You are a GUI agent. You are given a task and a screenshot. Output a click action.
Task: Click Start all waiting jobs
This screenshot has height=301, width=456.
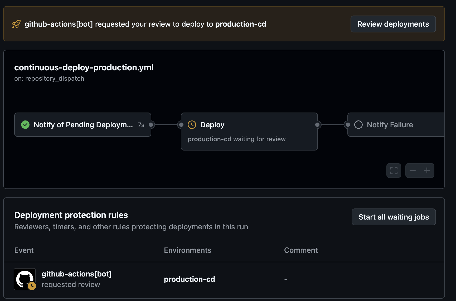(393, 217)
